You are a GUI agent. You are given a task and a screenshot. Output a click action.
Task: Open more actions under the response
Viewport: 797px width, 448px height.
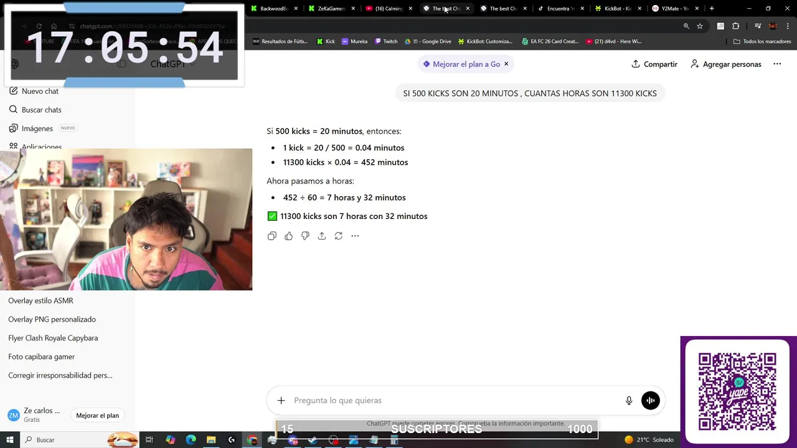[355, 236]
